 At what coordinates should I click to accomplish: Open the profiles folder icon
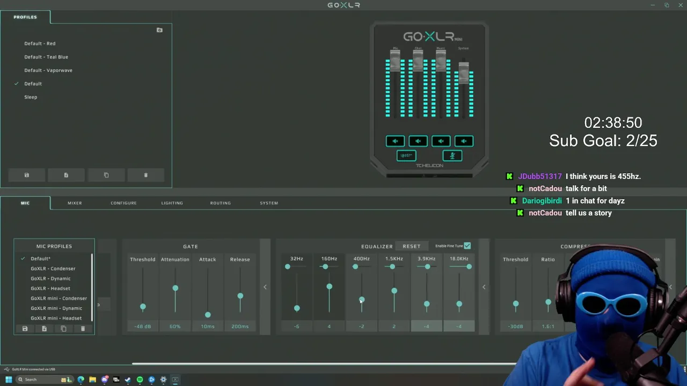click(159, 30)
